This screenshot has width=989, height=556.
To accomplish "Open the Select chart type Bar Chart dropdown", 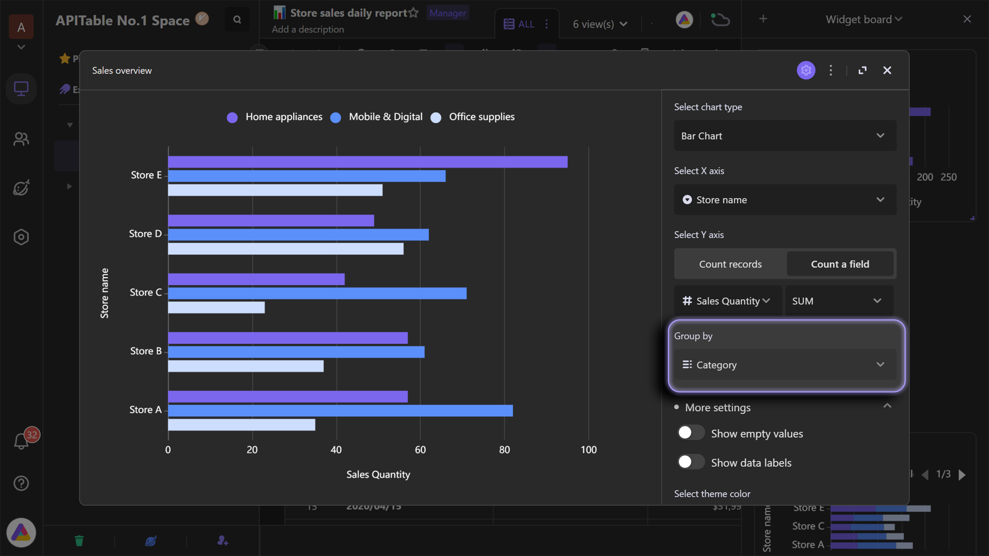I will pyautogui.click(x=785, y=136).
